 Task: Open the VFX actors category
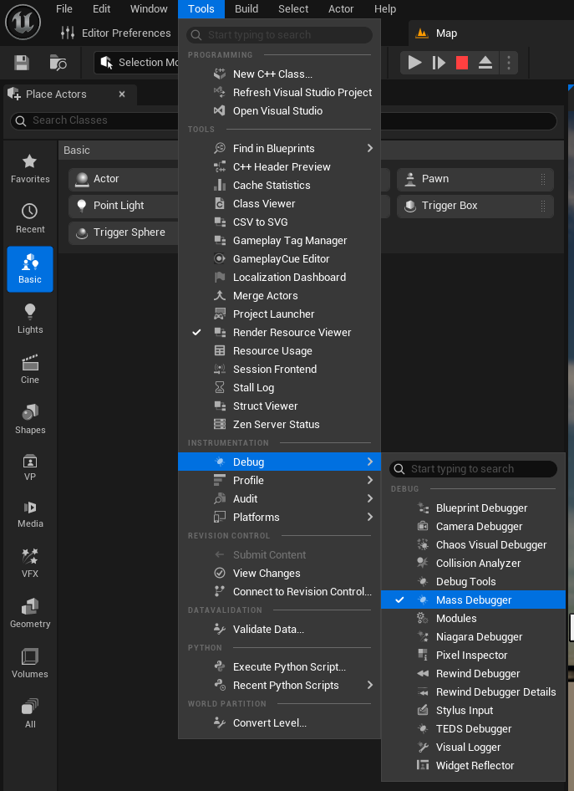[30, 563]
